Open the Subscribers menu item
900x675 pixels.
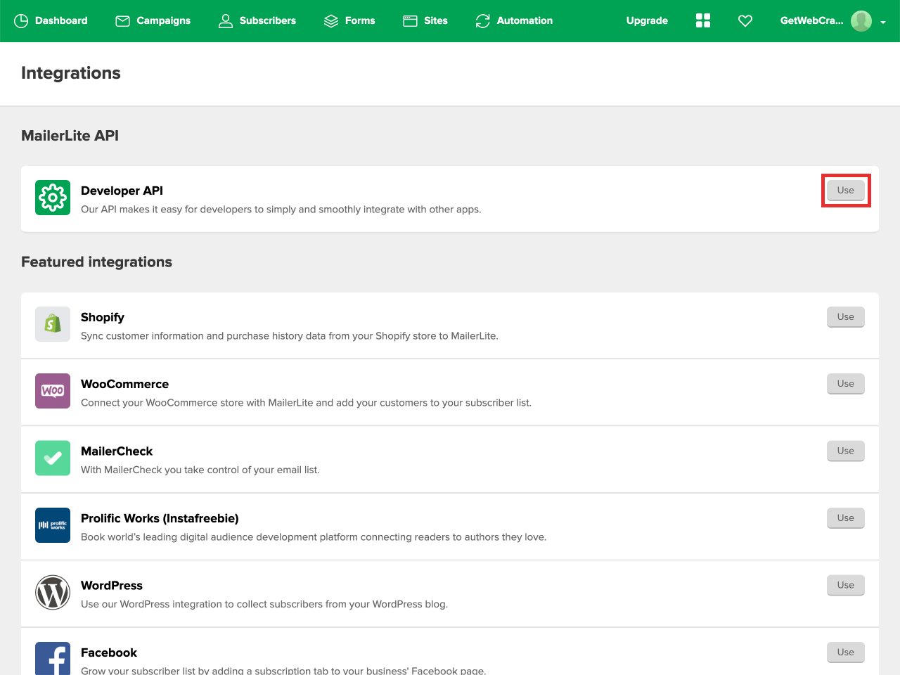coord(257,21)
